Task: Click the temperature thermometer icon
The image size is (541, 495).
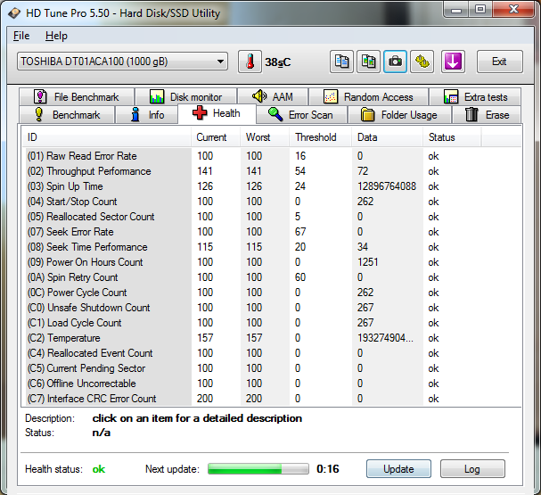Action: point(250,62)
